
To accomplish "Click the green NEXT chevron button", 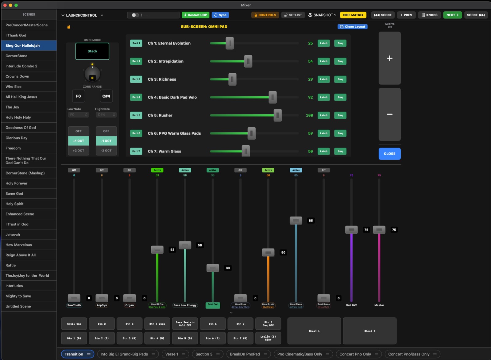I will pyautogui.click(x=453, y=15).
